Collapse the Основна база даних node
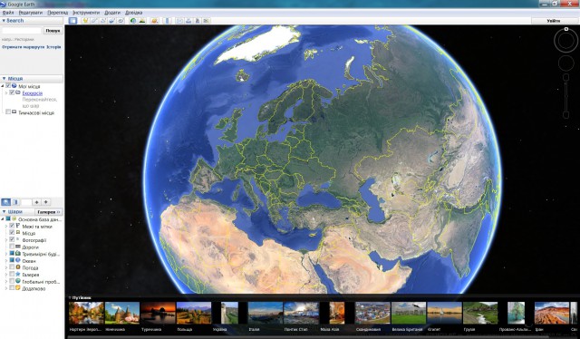The width and height of the screenshot is (580, 339). pyautogui.click(x=3, y=219)
